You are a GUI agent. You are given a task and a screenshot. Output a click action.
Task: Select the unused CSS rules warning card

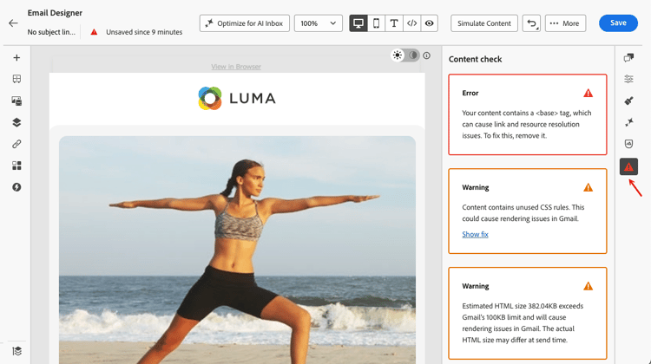point(527,211)
